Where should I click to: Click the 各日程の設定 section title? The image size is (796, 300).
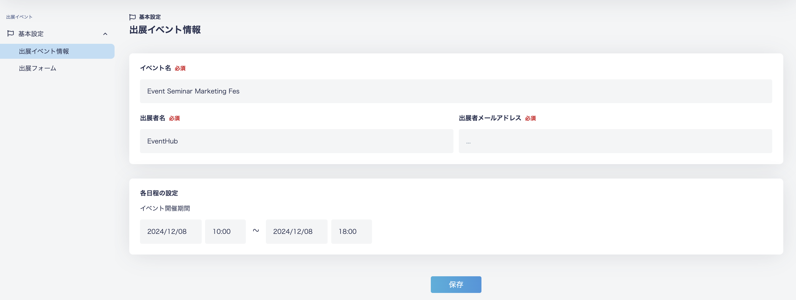pos(159,193)
